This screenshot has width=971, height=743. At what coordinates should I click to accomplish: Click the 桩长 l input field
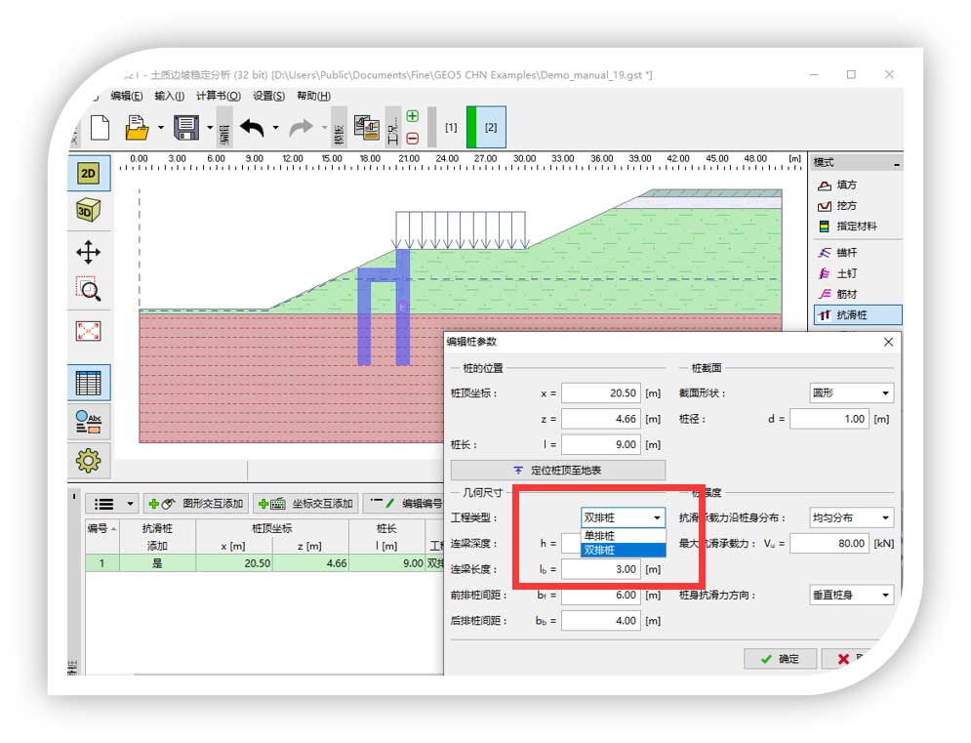tap(600, 444)
